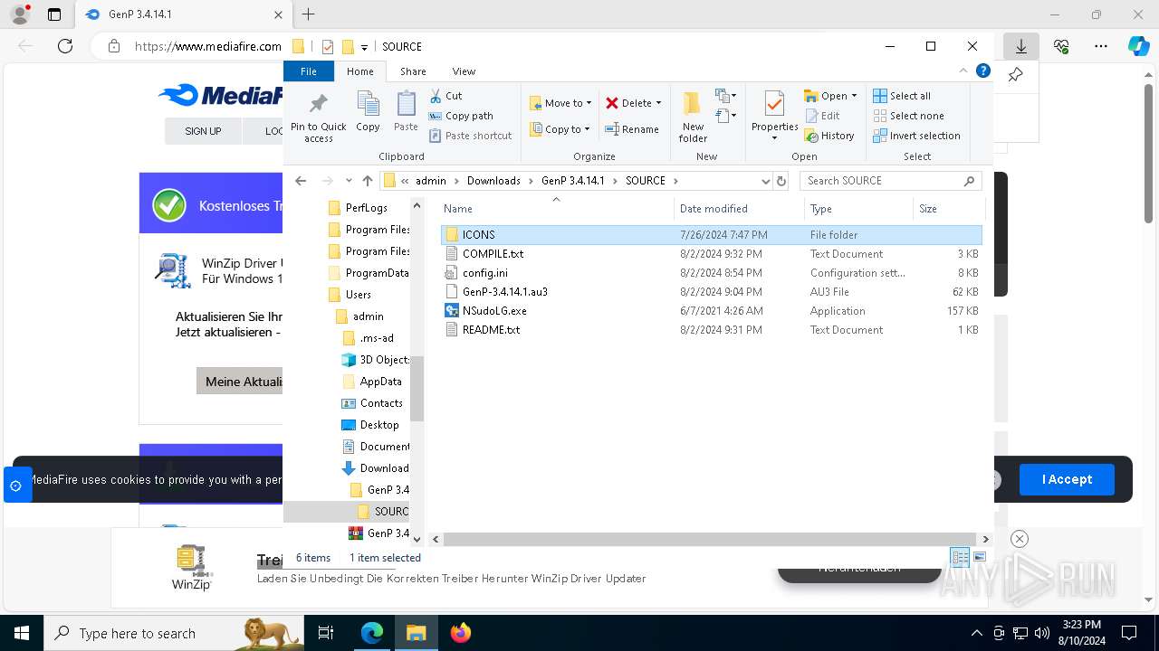The image size is (1159, 651).
Task: Switch to the Share ribbon tab
Action: coord(413,71)
